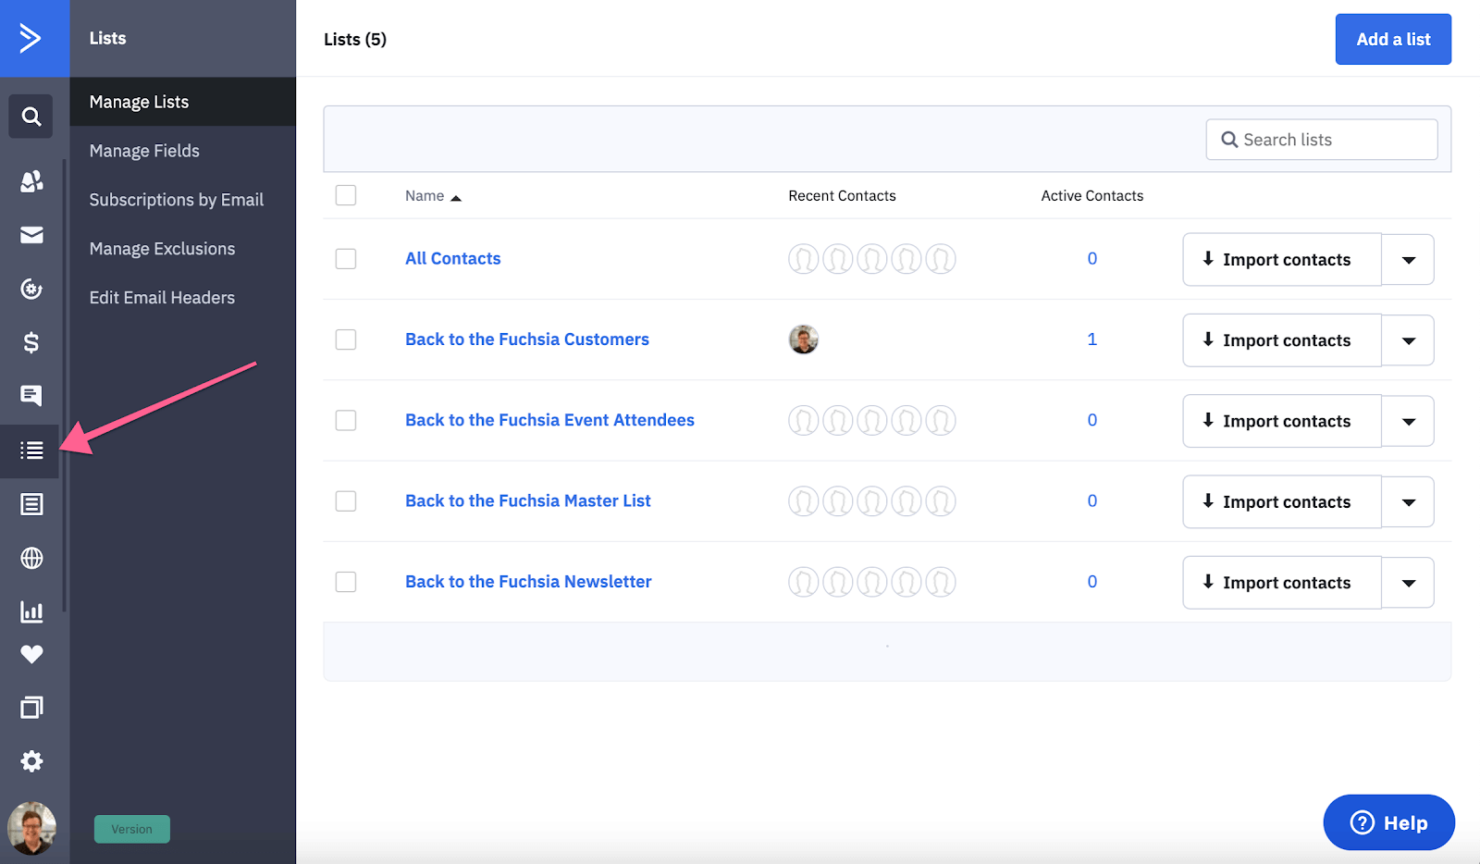Focus the Search lists input field
1480x864 pixels.
point(1332,140)
